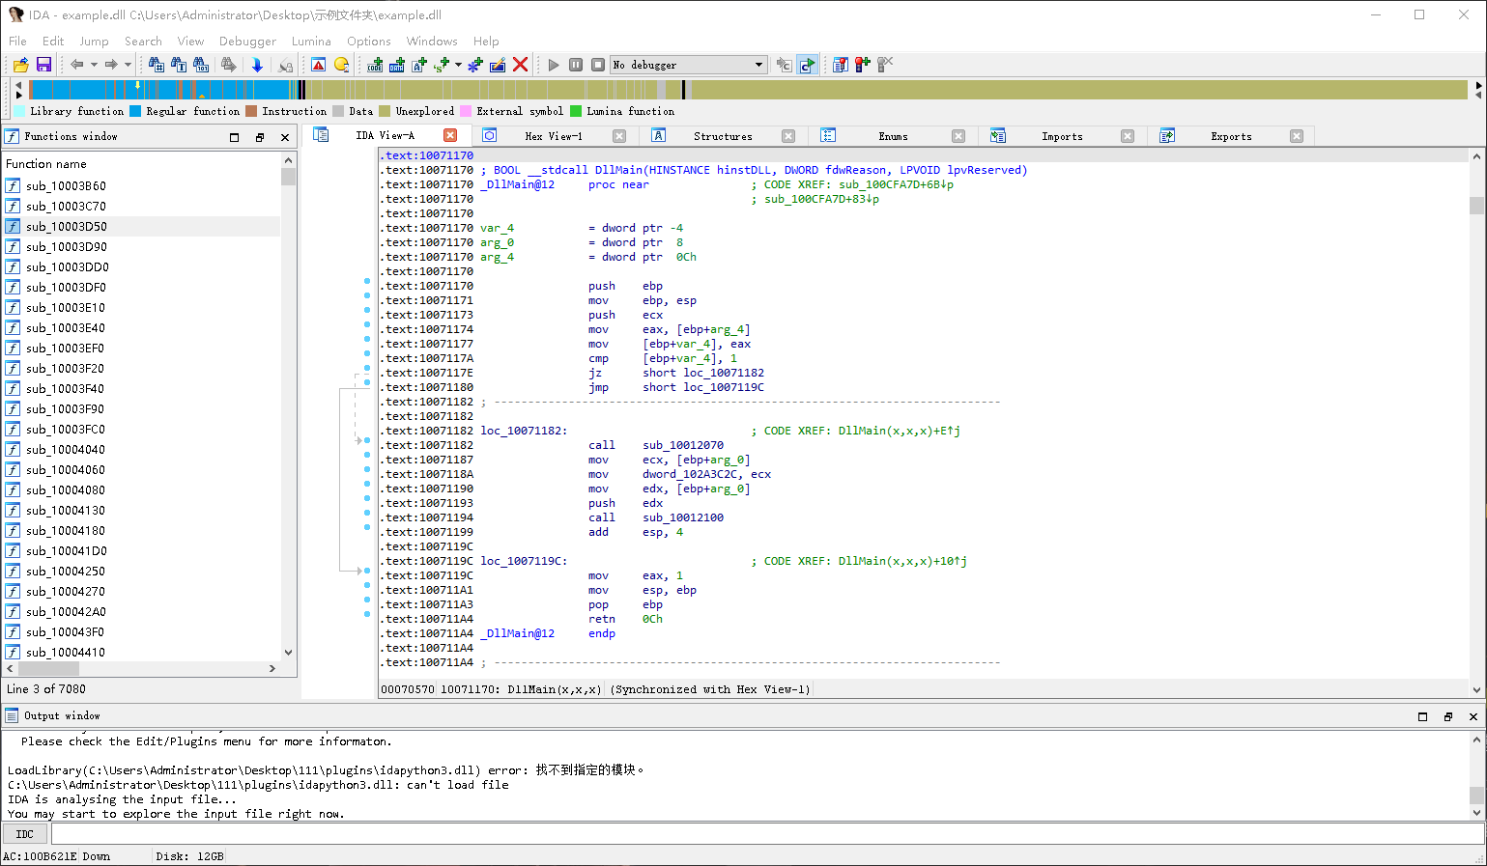Click the Save database floppy icon
This screenshot has height=866, width=1487.
coord(43,65)
